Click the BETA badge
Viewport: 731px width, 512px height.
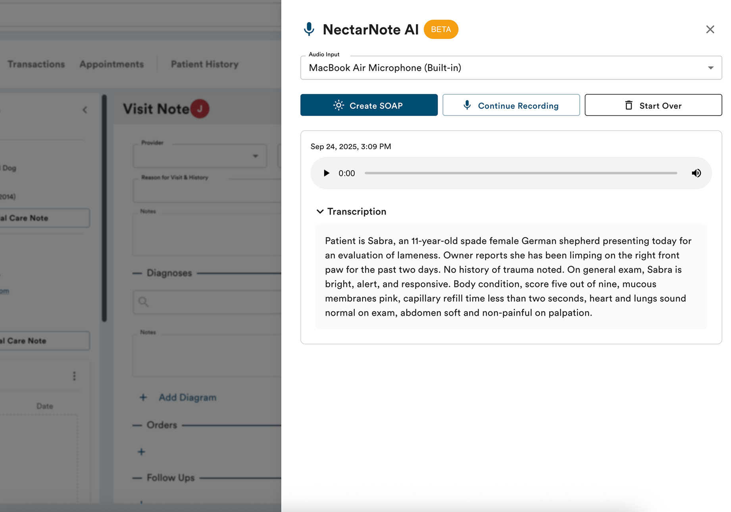tap(441, 29)
